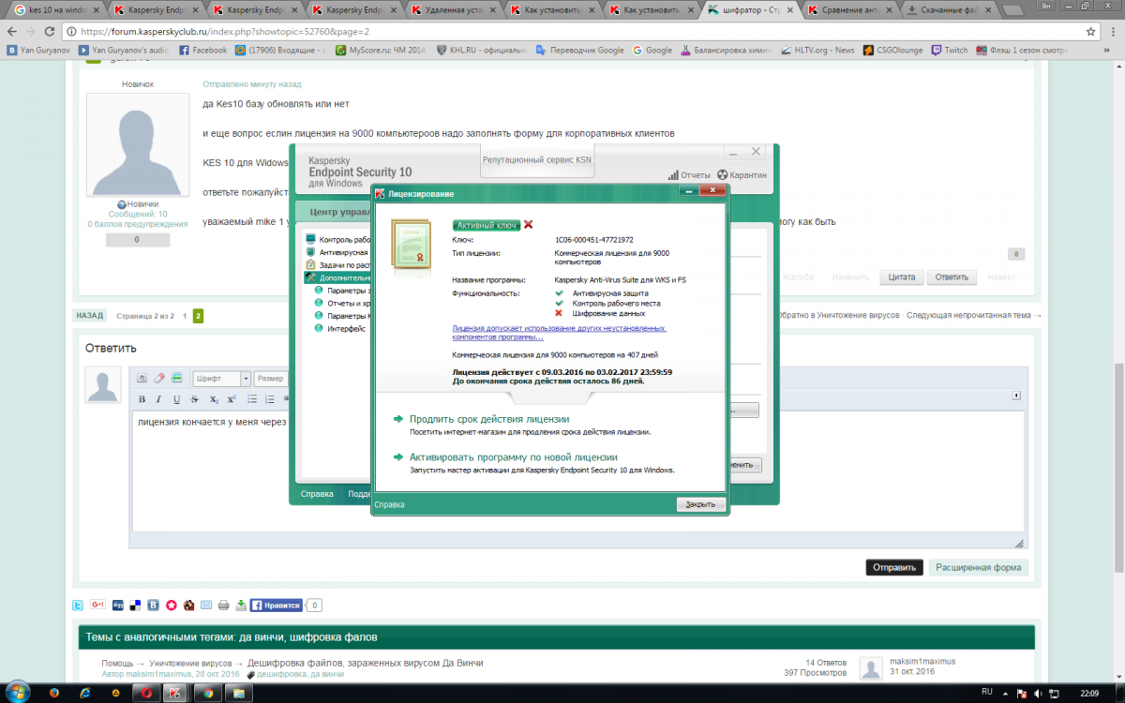Select Отчеты и хранилища sub-item

(343, 303)
